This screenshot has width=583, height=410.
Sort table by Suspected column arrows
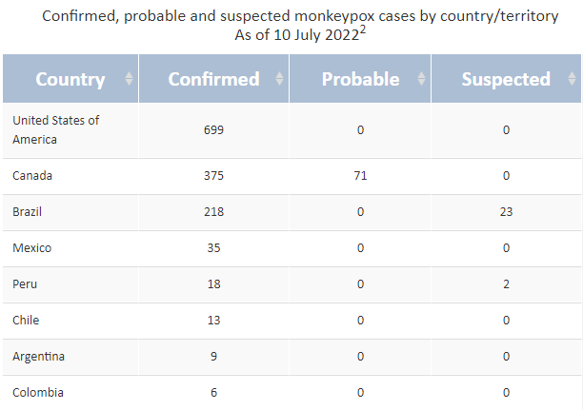(572, 78)
